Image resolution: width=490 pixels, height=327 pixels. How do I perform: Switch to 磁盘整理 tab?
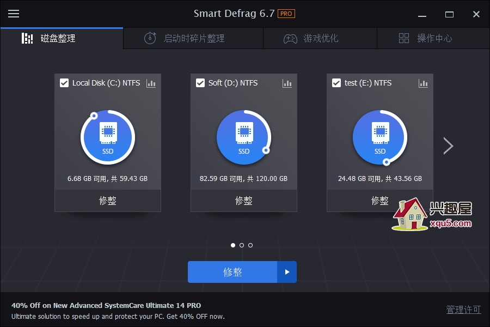[62, 38]
